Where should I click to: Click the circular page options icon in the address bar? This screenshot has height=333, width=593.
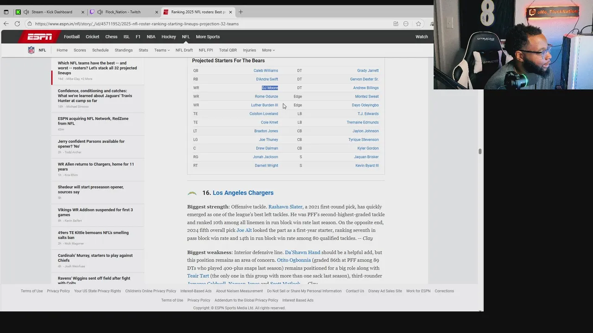pos(406,24)
